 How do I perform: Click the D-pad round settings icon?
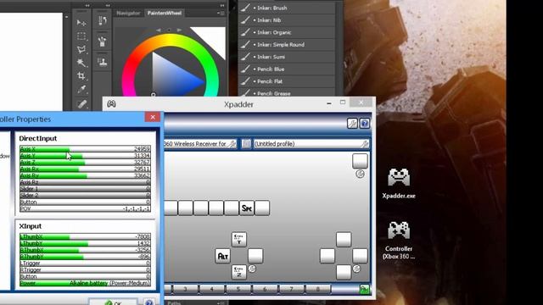pos(252,269)
